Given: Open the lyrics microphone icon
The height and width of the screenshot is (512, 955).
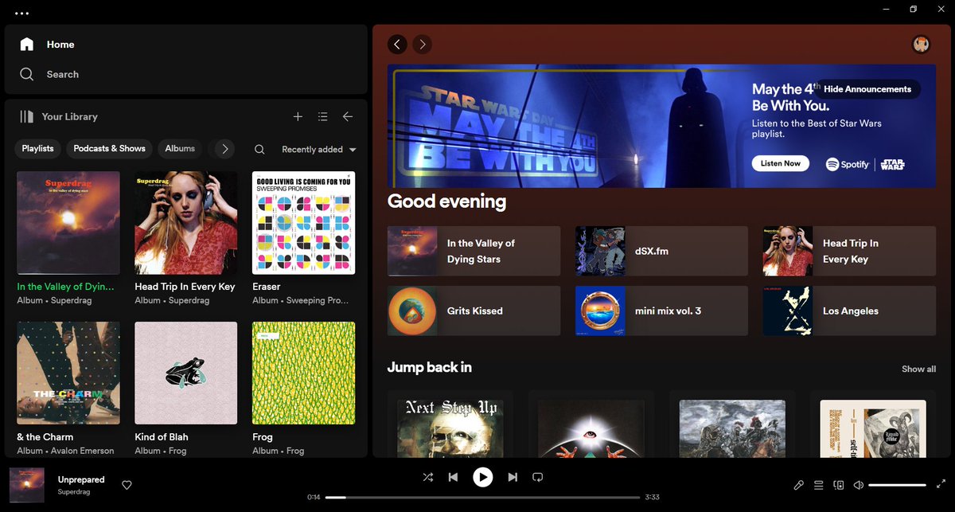Looking at the screenshot, I should [799, 485].
